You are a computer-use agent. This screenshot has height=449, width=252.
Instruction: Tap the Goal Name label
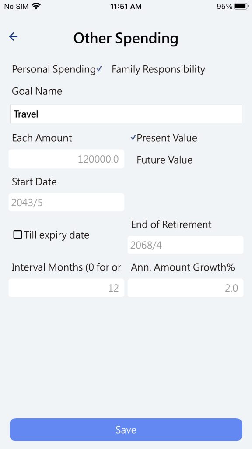[37, 91]
